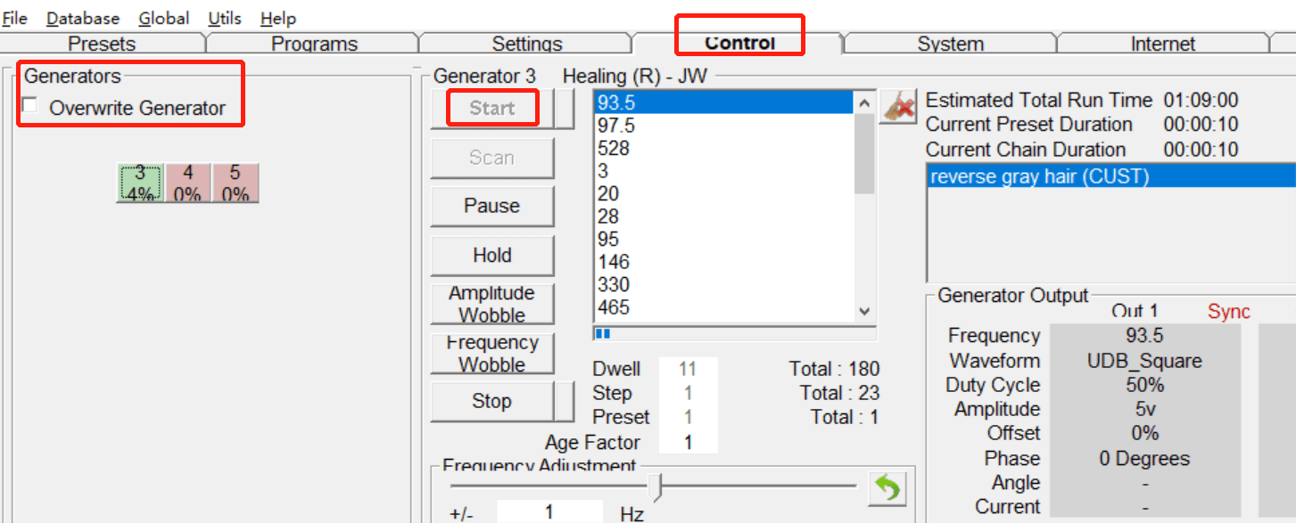Open the Database menu
The height and width of the screenshot is (523, 1296).
click(x=83, y=18)
